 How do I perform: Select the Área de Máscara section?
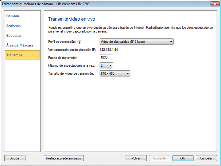(x=20, y=45)
